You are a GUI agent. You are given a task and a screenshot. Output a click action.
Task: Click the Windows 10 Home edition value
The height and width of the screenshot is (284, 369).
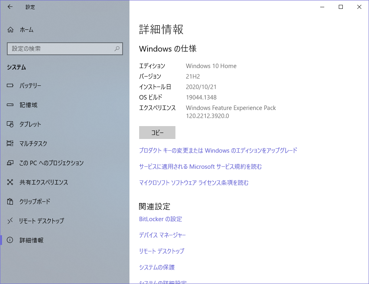[211, 66]
